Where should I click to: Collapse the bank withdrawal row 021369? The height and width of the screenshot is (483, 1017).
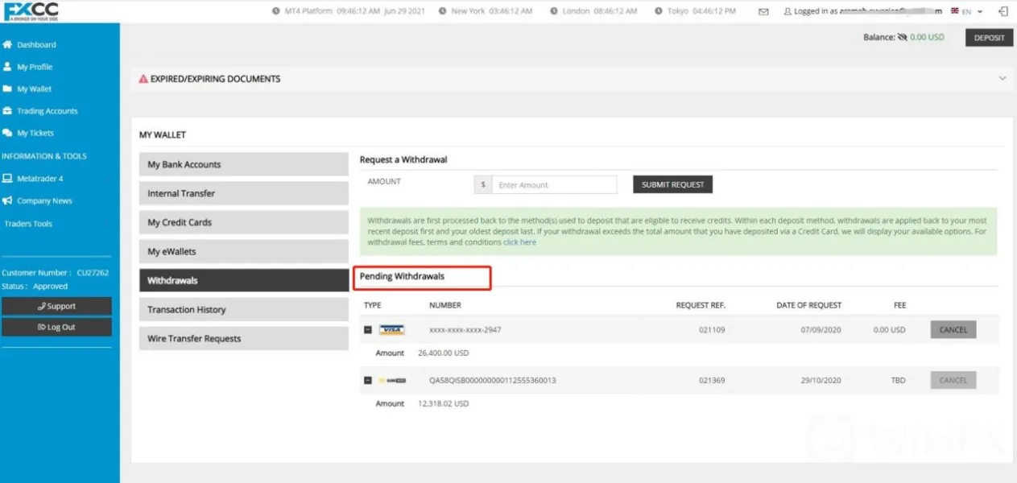(368, 380)
